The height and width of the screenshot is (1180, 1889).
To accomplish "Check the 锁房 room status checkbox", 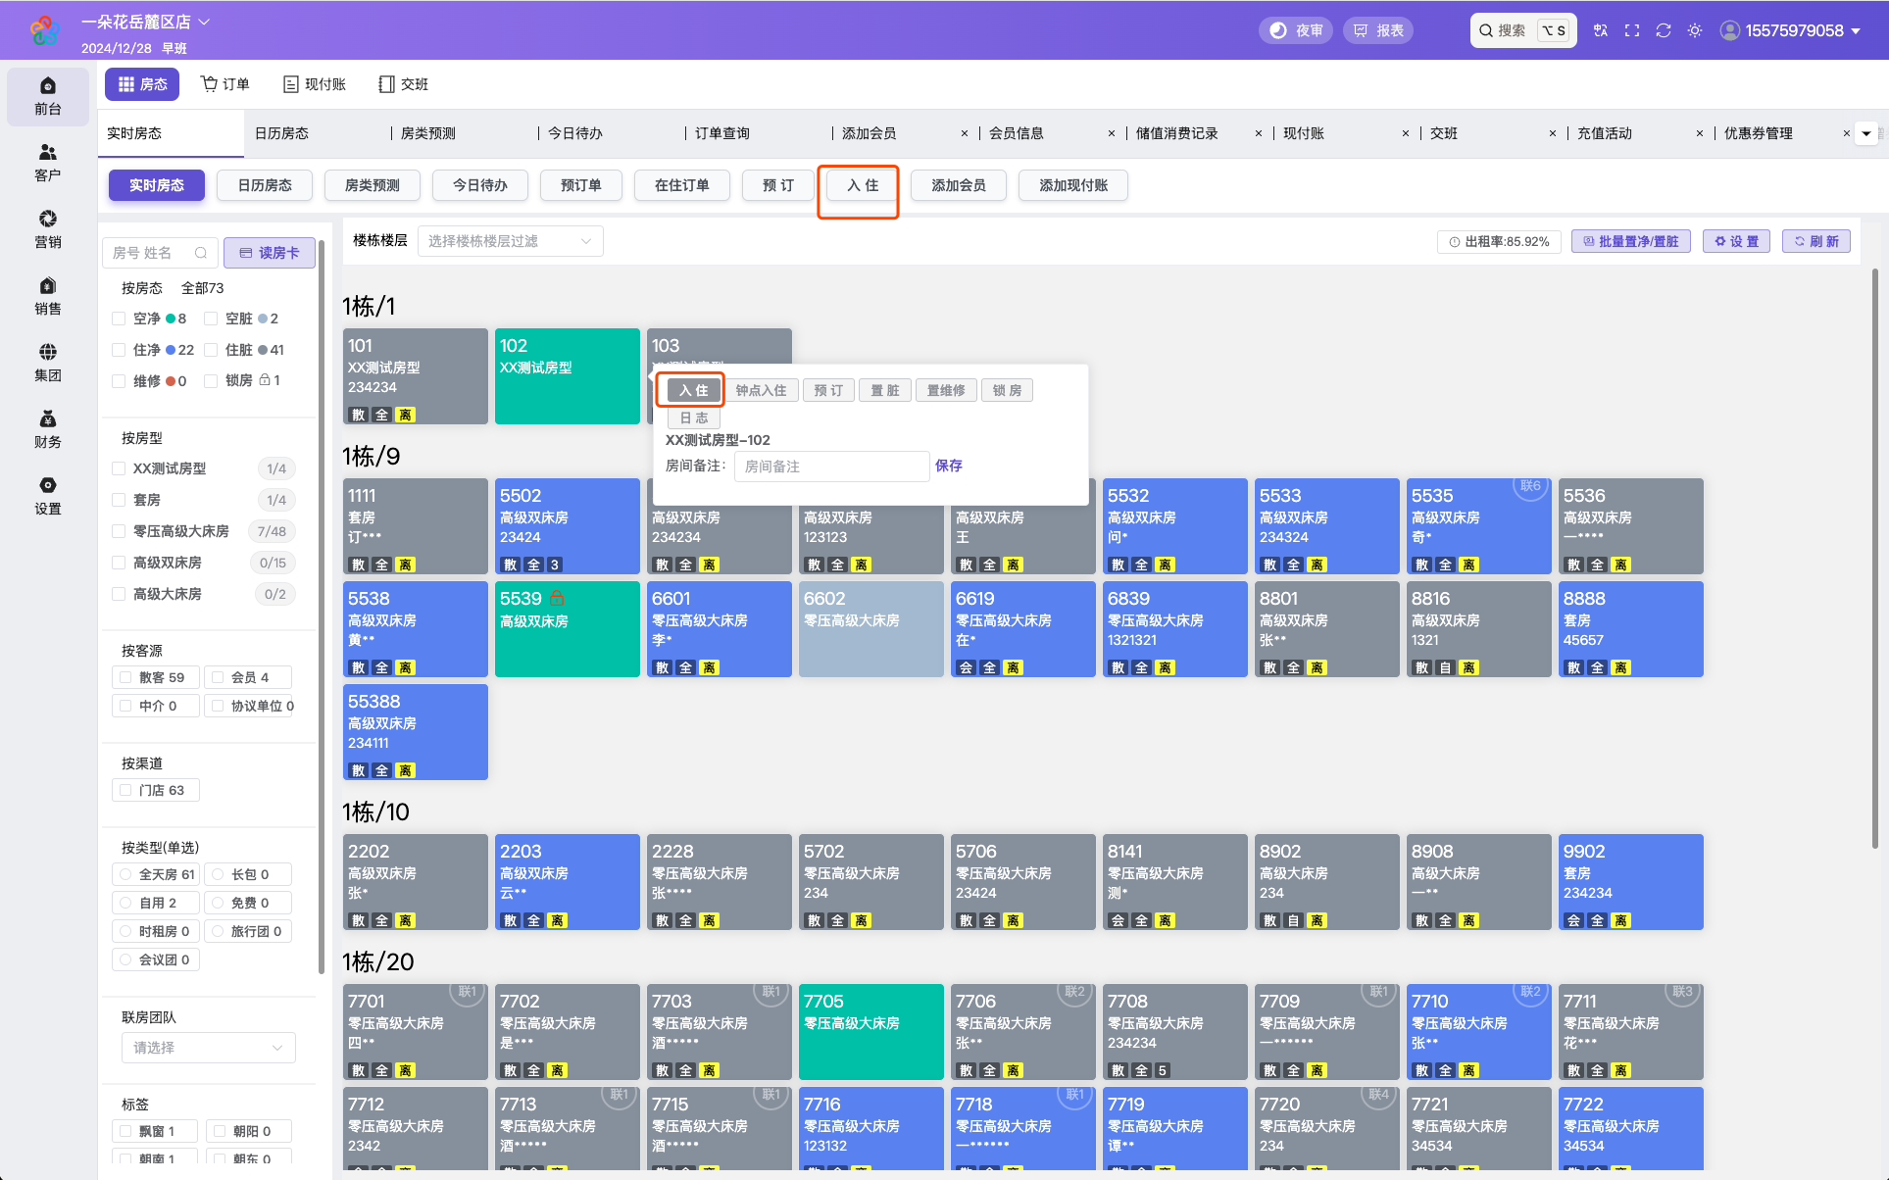I will pyautogui.click(x=211, y=381).
